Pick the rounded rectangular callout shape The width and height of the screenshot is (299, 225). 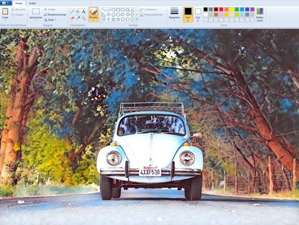click(x=123, y=19)
